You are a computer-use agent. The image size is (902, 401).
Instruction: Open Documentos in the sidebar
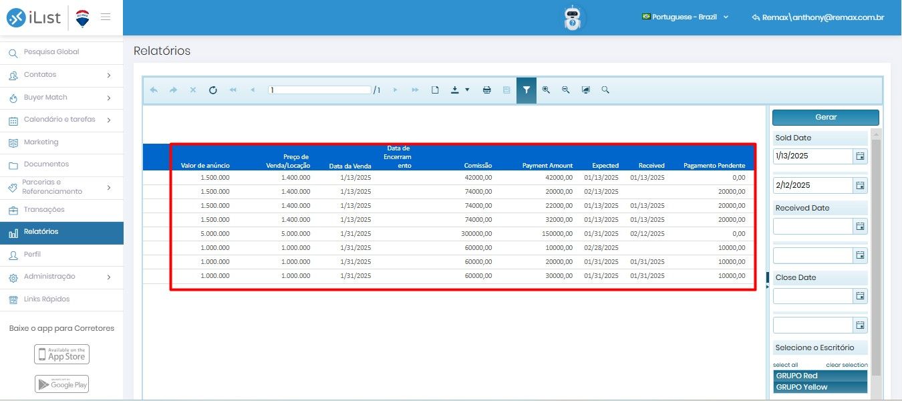[x=61, y=164]
